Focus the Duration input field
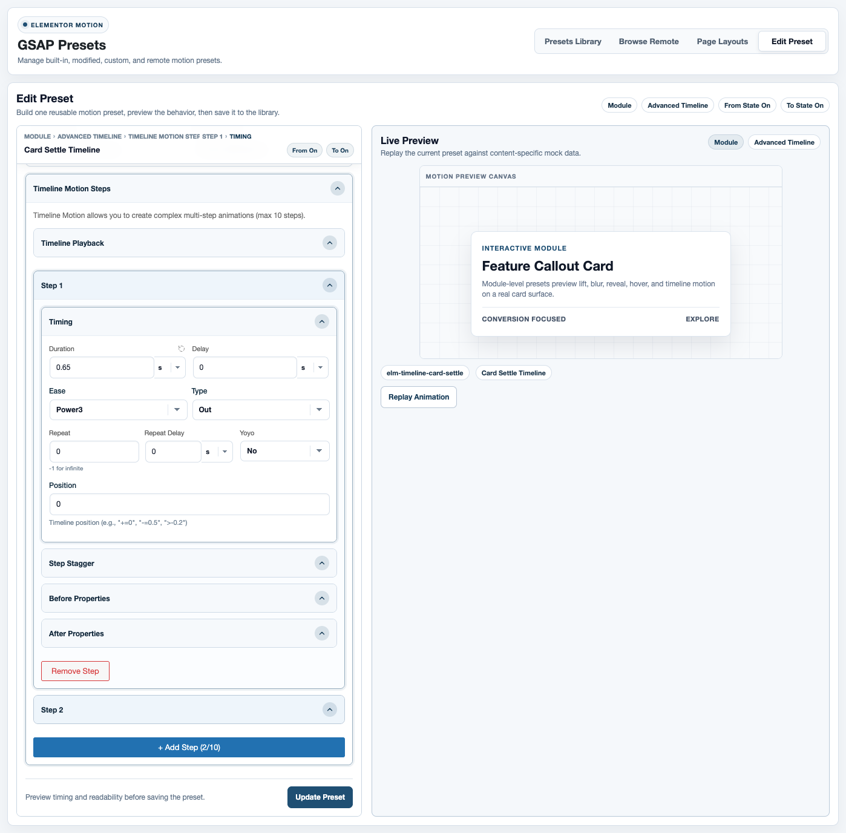846x833 pixels. coord(102,367)
